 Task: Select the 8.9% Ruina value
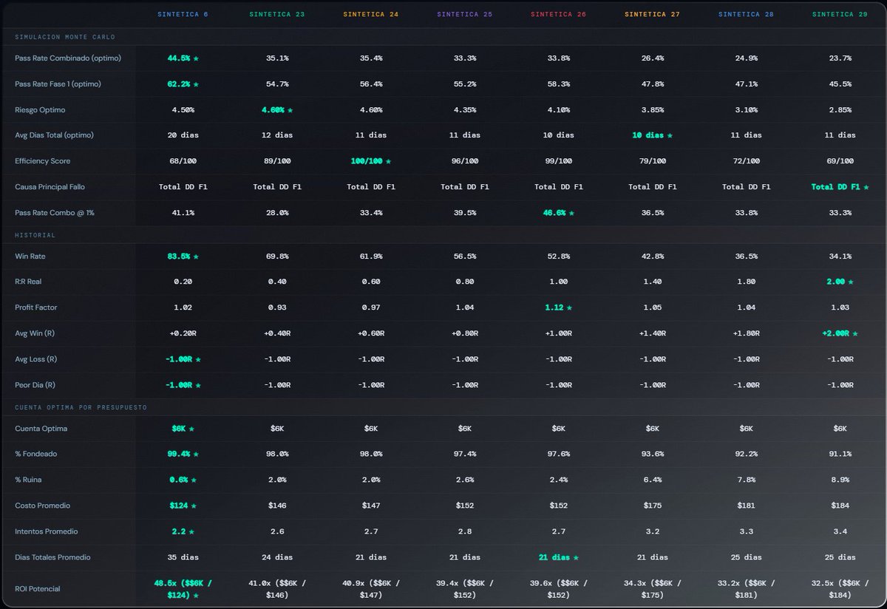coord(840,480)
